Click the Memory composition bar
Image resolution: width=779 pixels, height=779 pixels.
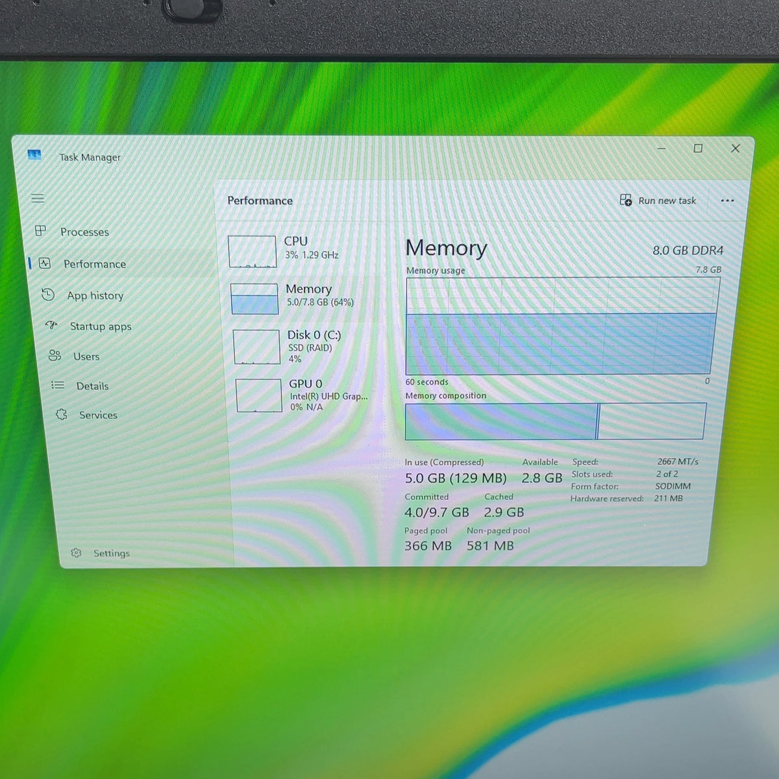tap(556, 421)
